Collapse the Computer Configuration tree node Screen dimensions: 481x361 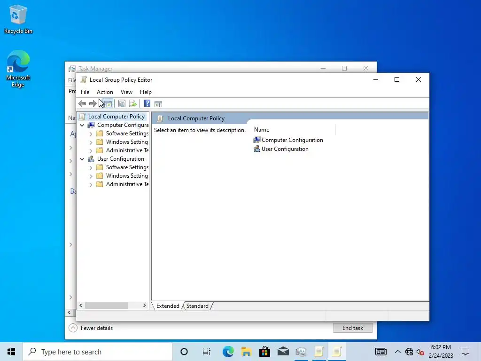(x=82, y=125)
